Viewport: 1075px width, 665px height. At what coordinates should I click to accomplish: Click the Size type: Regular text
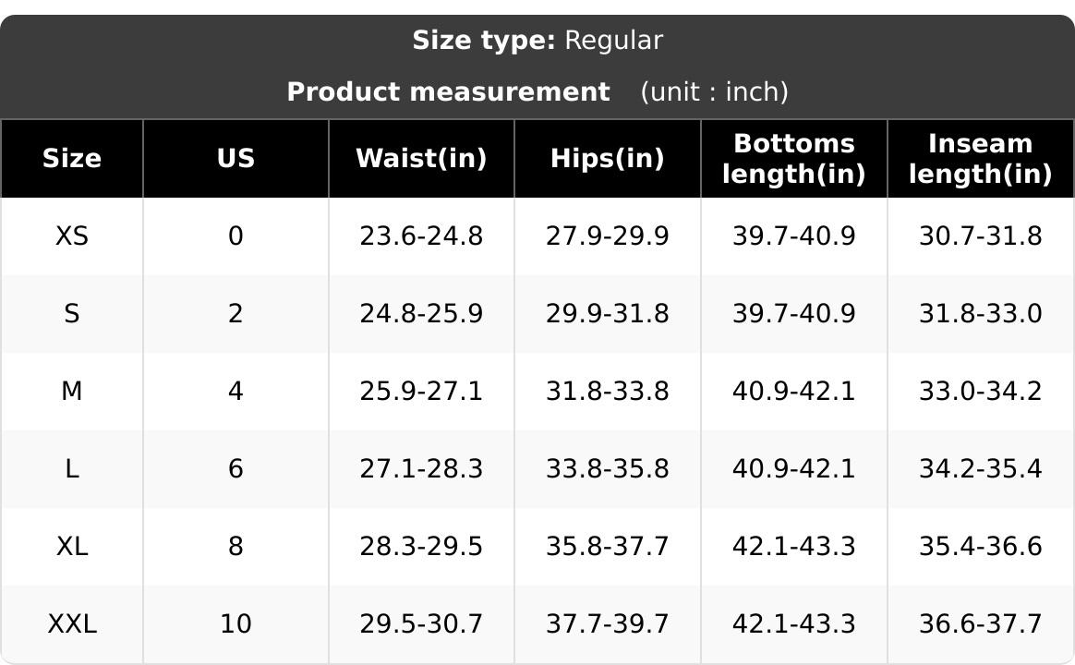point(537,41)
